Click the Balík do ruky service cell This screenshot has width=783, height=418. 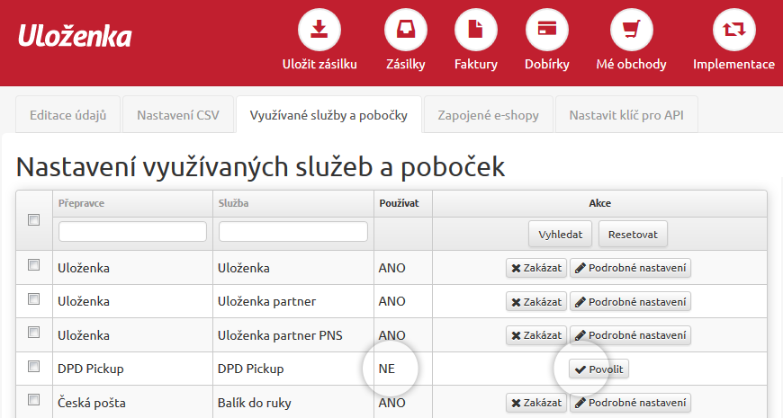(254, 403)
